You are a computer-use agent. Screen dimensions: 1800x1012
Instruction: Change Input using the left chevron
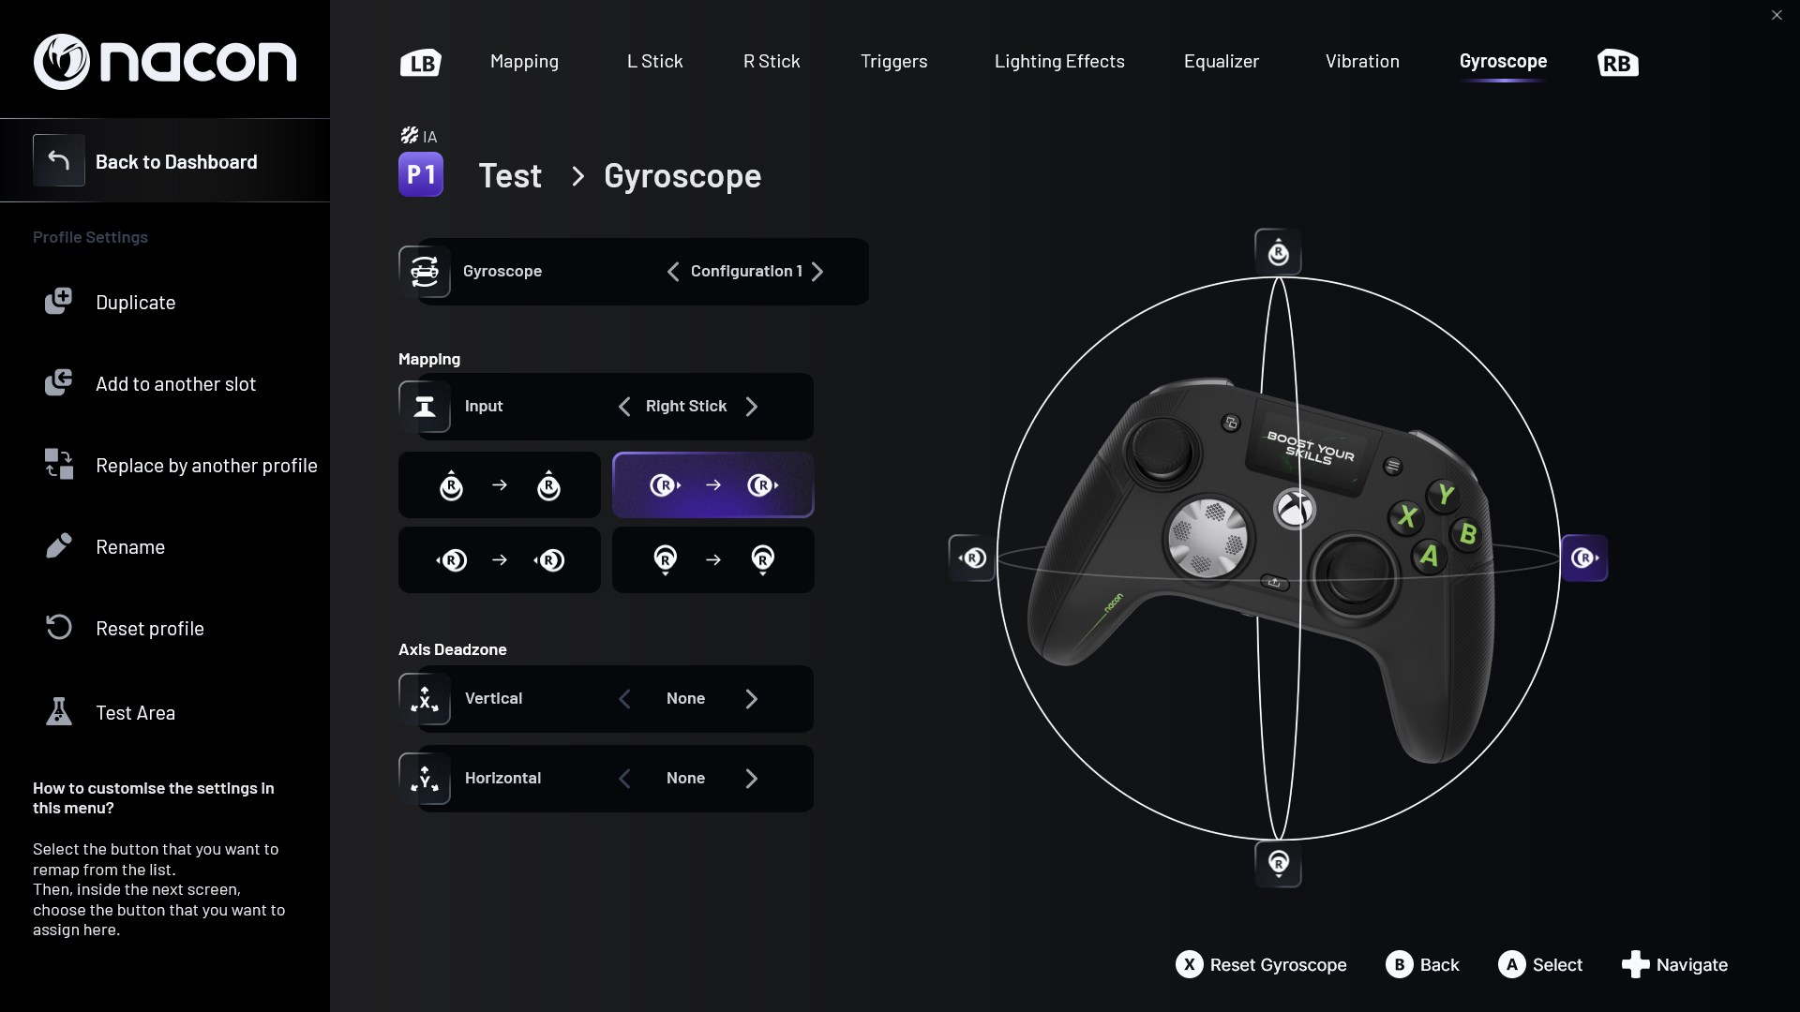coord(624,406)
